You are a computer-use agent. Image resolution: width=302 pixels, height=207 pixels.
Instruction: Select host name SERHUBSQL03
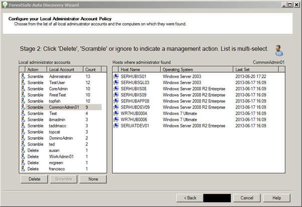135,83
